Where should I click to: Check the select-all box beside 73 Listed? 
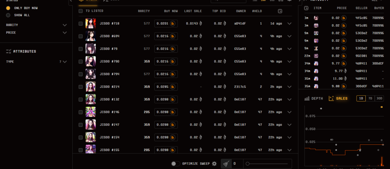tap(81, 11)
